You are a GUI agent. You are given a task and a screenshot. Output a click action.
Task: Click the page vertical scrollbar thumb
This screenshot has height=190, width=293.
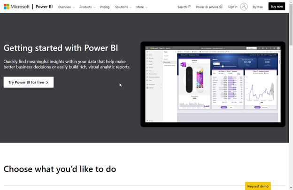tap(291, 25)
